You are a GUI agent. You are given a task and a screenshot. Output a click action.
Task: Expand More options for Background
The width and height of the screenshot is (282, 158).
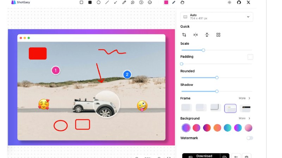click(x=244, y=118)
